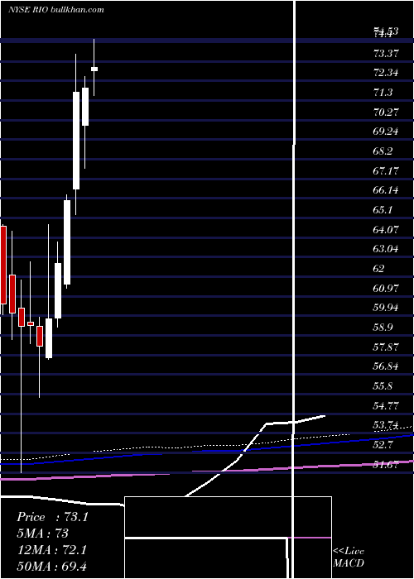Click the 59.94 price axis label
The height and width of the screenshot is (579, 414).
(386, 308)
